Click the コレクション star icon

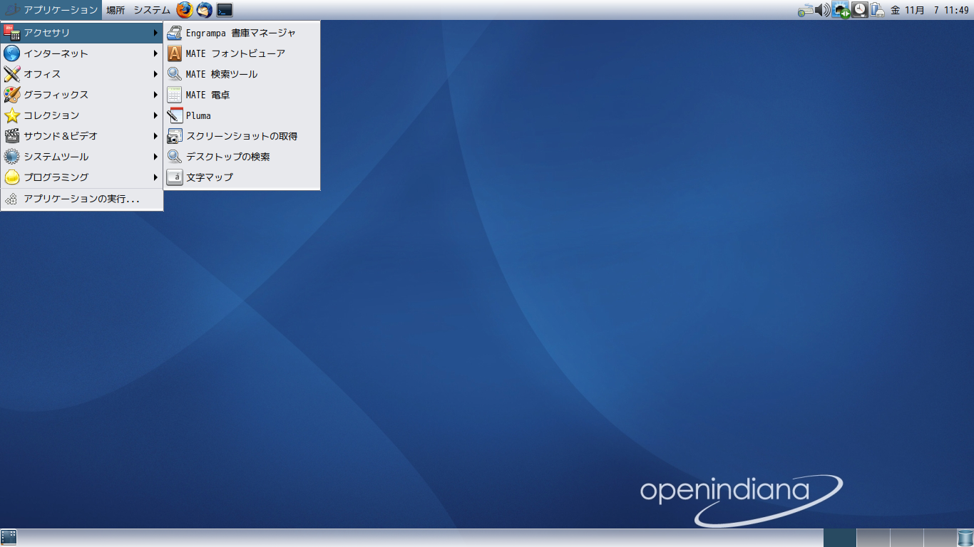12,115
